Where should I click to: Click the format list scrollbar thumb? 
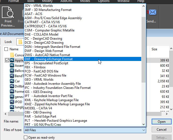coord(143,49)
